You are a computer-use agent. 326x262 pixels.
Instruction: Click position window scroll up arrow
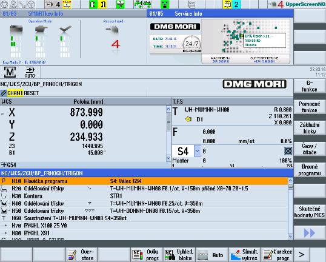coord(168,109)
